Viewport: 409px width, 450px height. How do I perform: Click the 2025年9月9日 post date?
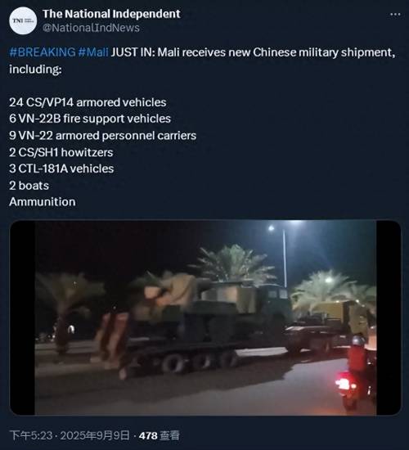coord(95,435)
